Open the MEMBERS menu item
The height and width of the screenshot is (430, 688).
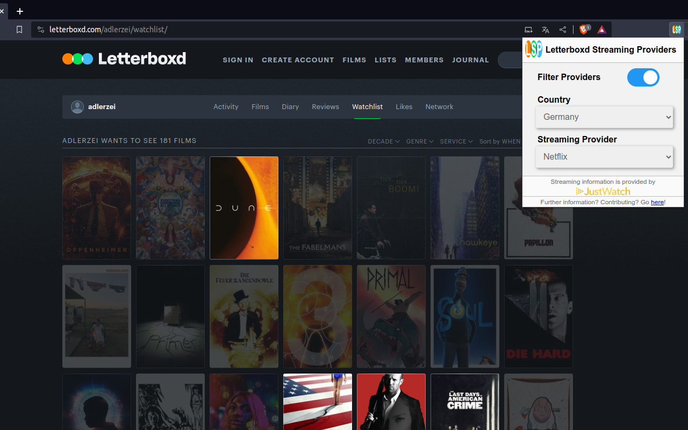coord(424,60)
